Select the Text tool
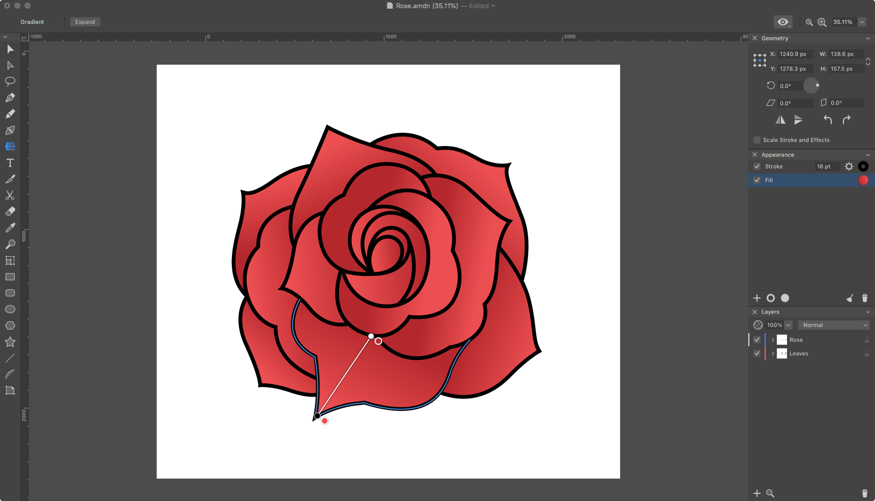The height and width of the screenshot is (501, 875). pyautogui.click(x=10, y=163)
